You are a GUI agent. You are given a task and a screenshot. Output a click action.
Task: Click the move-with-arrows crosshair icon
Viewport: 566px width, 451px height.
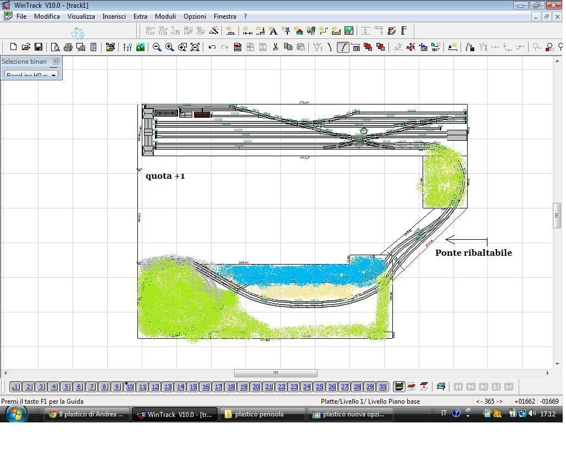click(x=410, y=47)
